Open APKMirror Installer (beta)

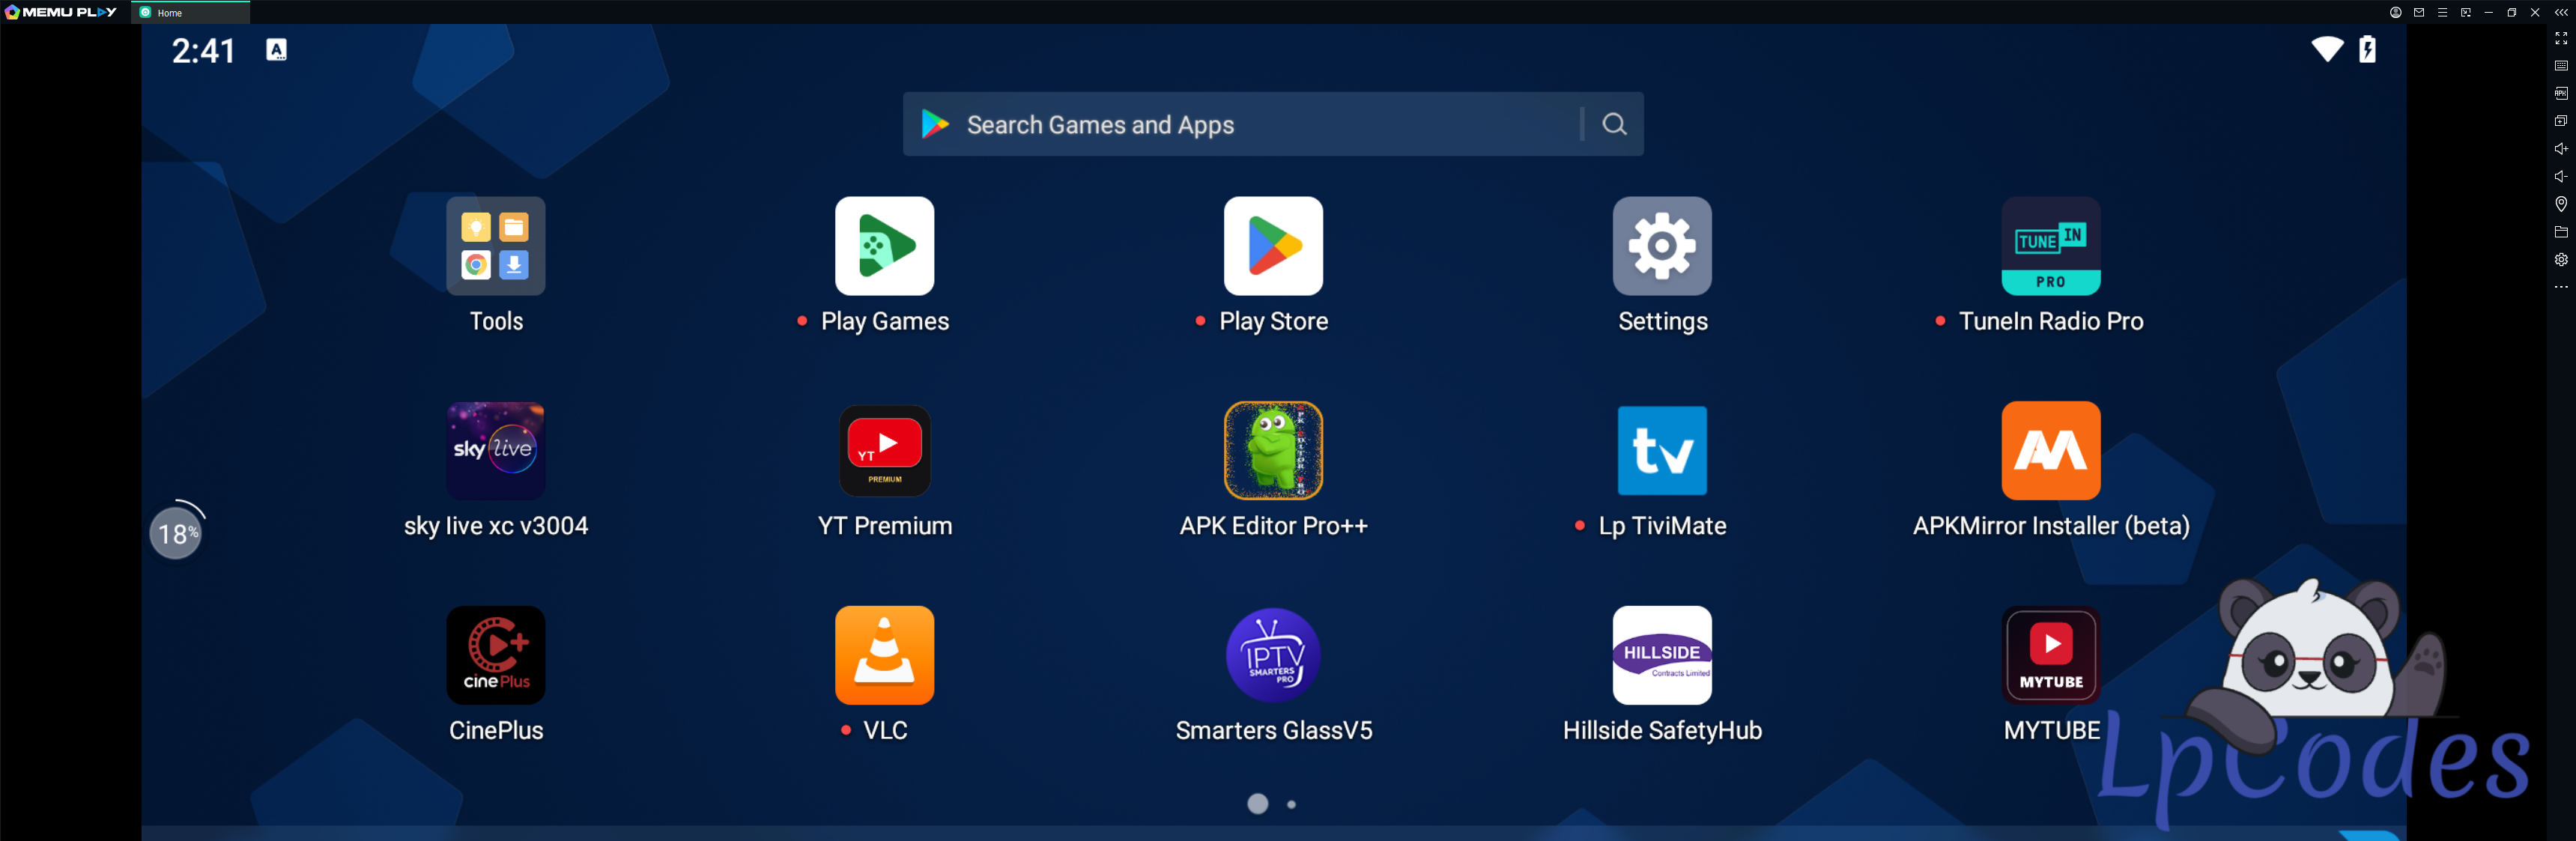2051,451
